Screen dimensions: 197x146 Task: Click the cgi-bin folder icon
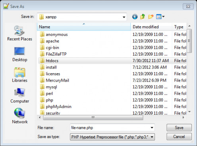point(42,47)
